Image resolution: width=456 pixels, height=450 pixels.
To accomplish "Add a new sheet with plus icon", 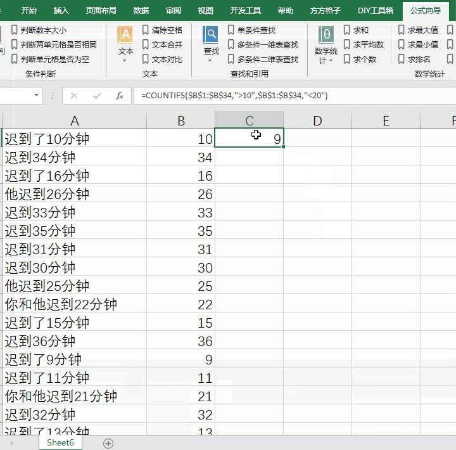I will (x=108, y=443).
